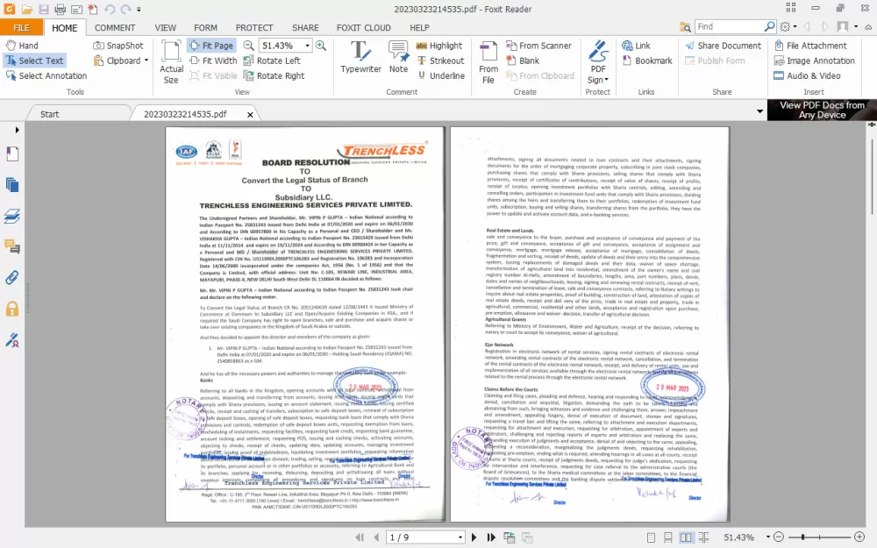The image size is (877, 548).
Task: Add a Note comment
Action: coord(398,56)
